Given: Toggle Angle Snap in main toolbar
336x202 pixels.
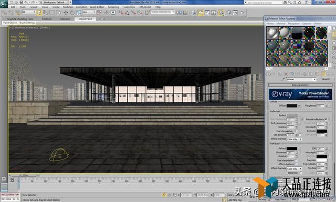Looking at the screenshot, I should (x=127, y=13).
